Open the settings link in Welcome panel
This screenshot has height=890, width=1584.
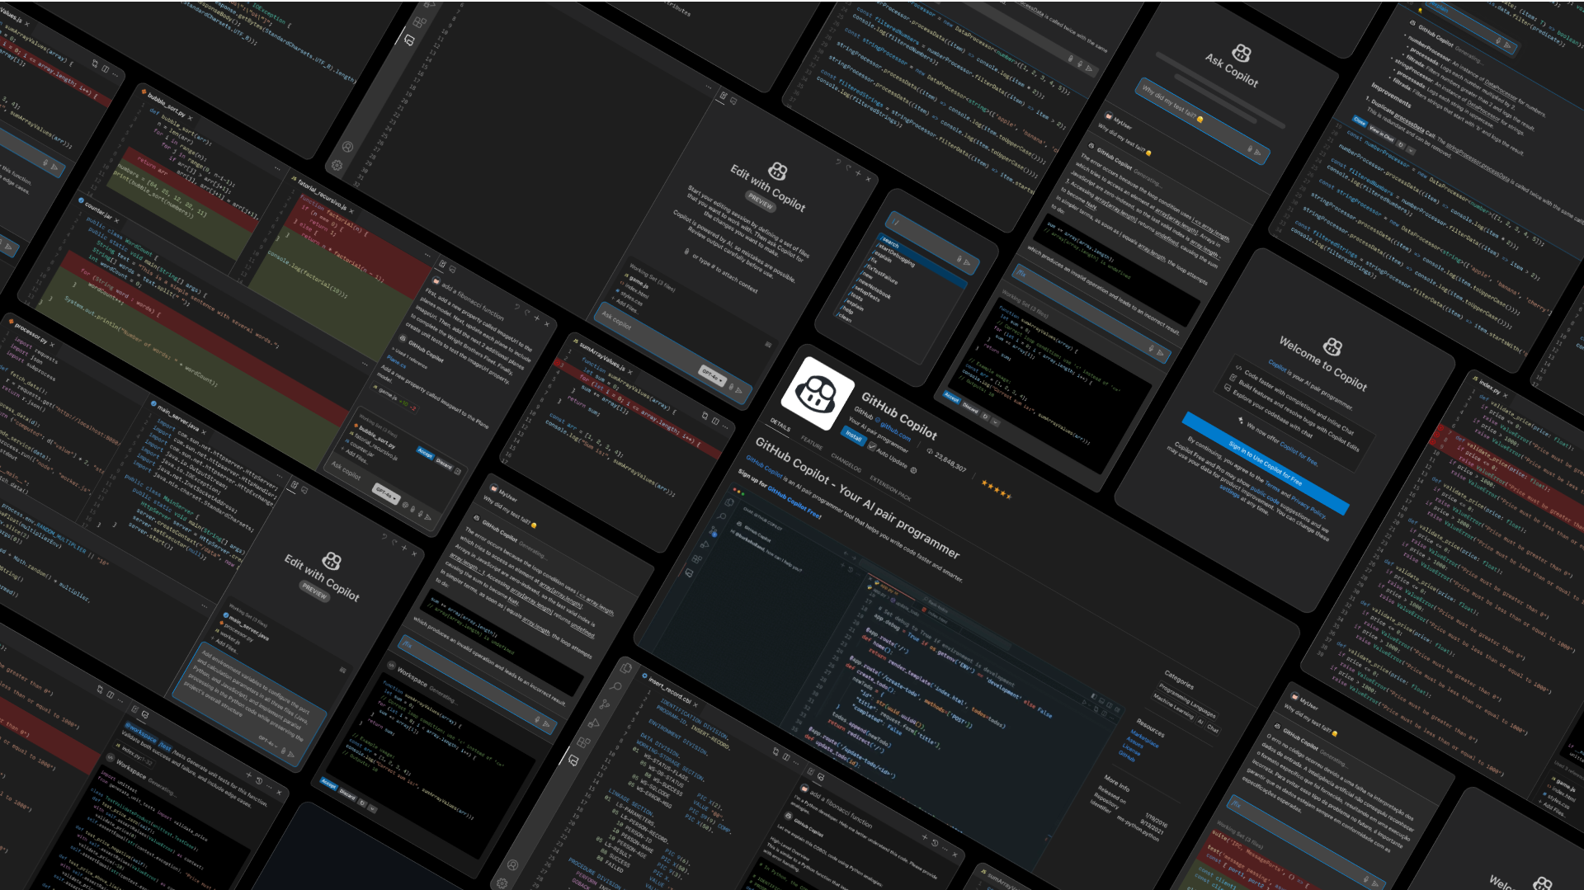1229,491
